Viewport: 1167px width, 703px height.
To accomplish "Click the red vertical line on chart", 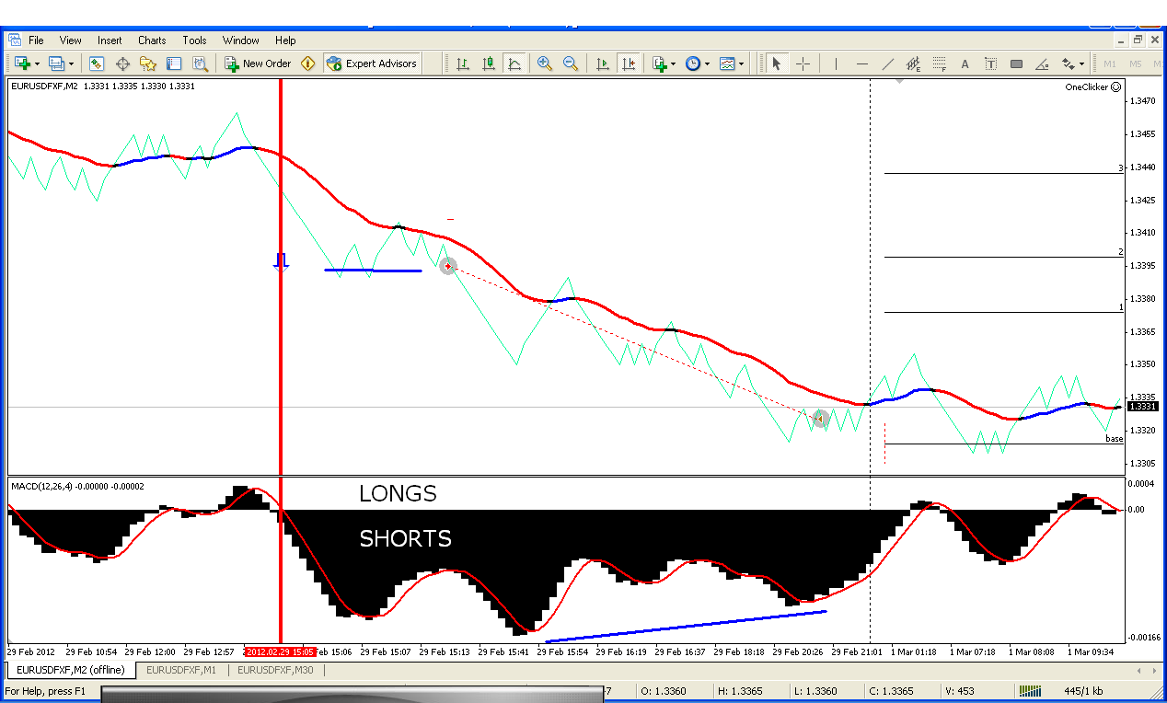I will 281,368.
